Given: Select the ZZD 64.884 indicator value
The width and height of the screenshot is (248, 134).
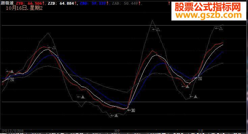Looking at the screenshot, I should click(61, 3).
